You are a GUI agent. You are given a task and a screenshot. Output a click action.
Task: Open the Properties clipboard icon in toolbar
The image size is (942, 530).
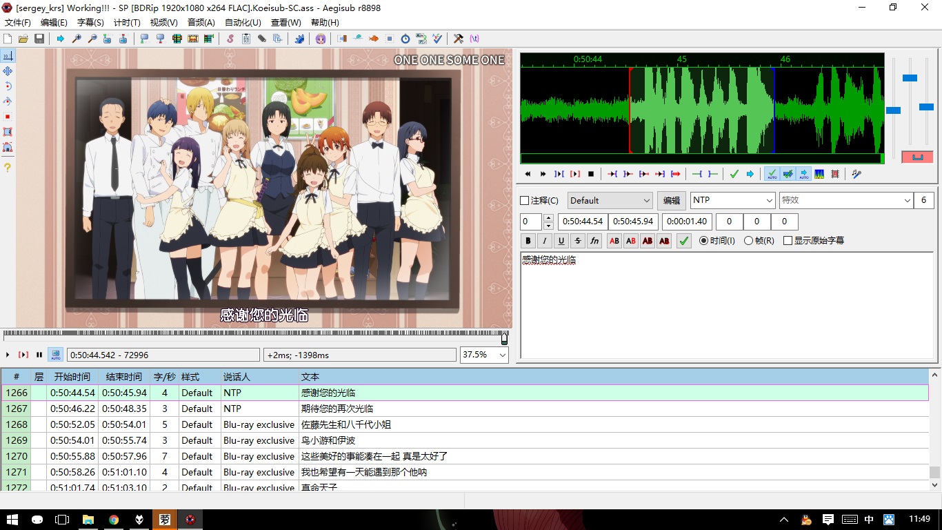point(246,39)
